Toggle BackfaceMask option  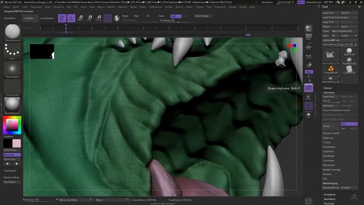pos(12,177)
